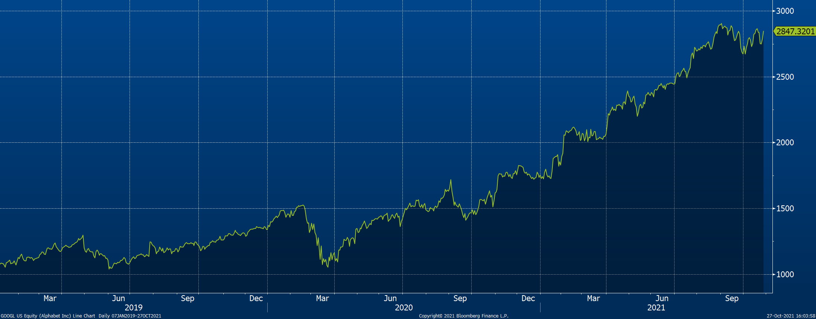Click the 2000 y-axis price label

pos(785,142)
